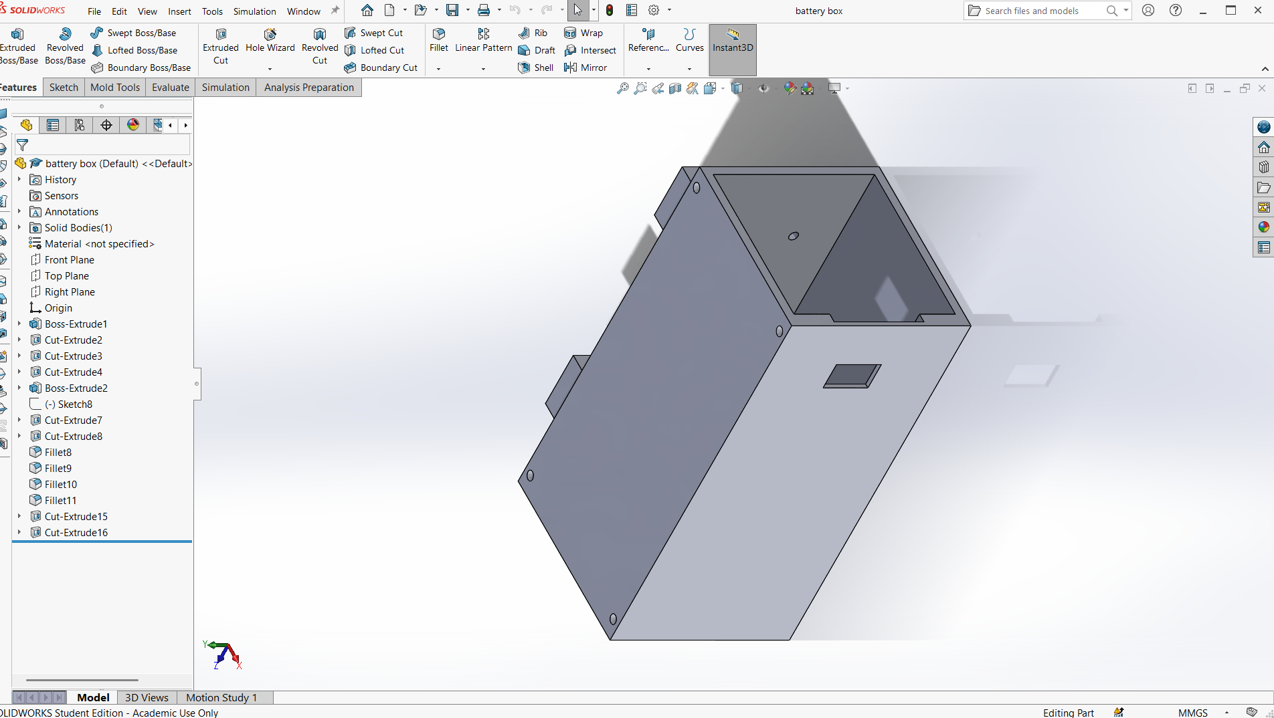Open the PropertyManager tab icon
1274x718 pixels.
tap(53, 125)
